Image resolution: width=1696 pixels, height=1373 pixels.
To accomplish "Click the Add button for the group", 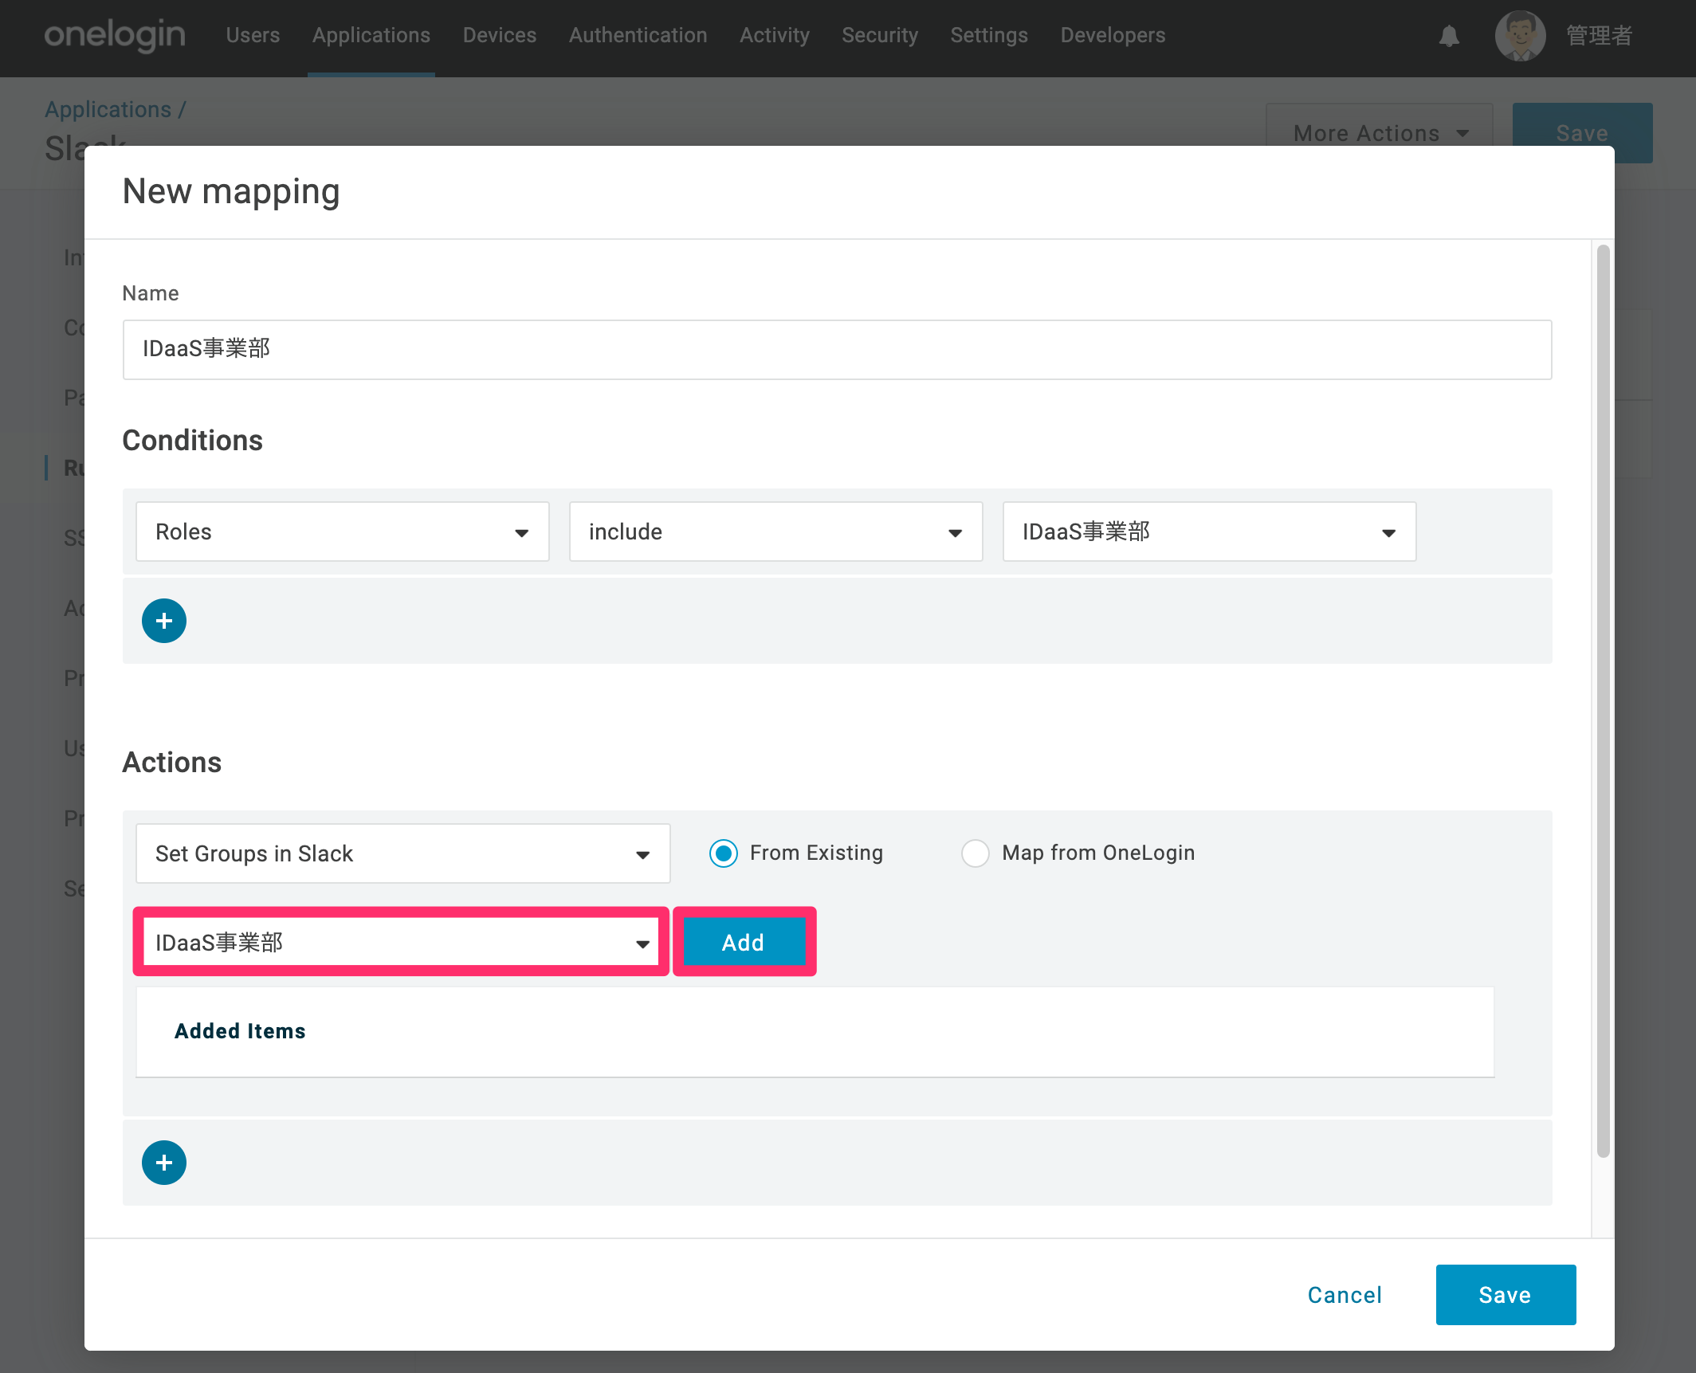I will [744, 943].
